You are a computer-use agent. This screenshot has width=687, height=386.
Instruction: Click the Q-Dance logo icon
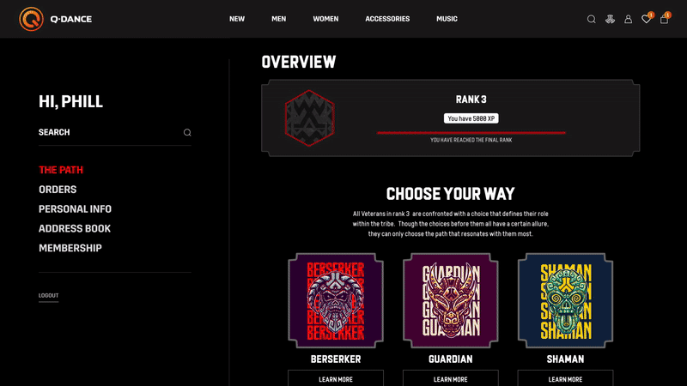coord(31,19)
